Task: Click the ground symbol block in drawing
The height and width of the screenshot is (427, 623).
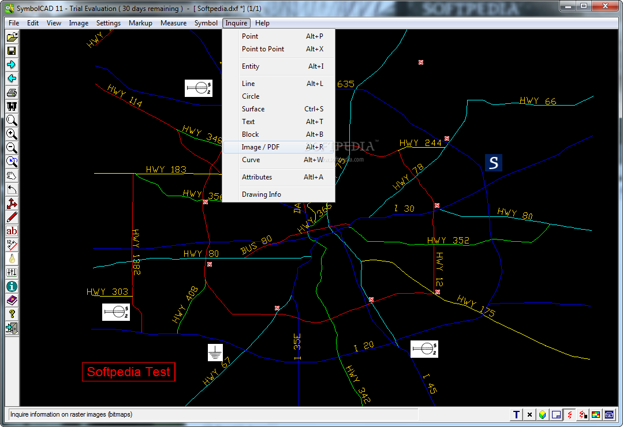Action: coord(215,353)
